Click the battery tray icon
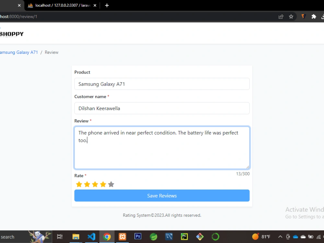The height and width of the screenshot is (243, 324). point(311,237)
